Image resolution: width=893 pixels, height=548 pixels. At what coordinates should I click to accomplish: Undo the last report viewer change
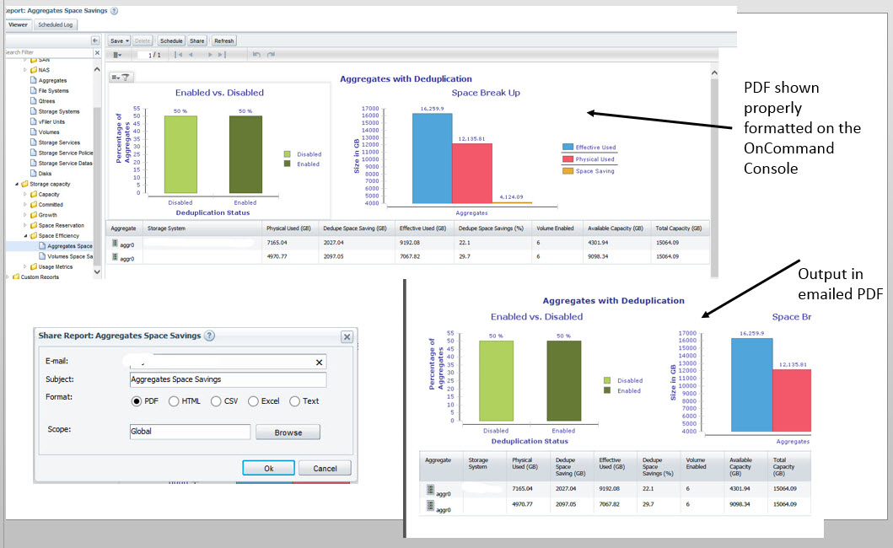pyautogui.click(x=256, y=55)
